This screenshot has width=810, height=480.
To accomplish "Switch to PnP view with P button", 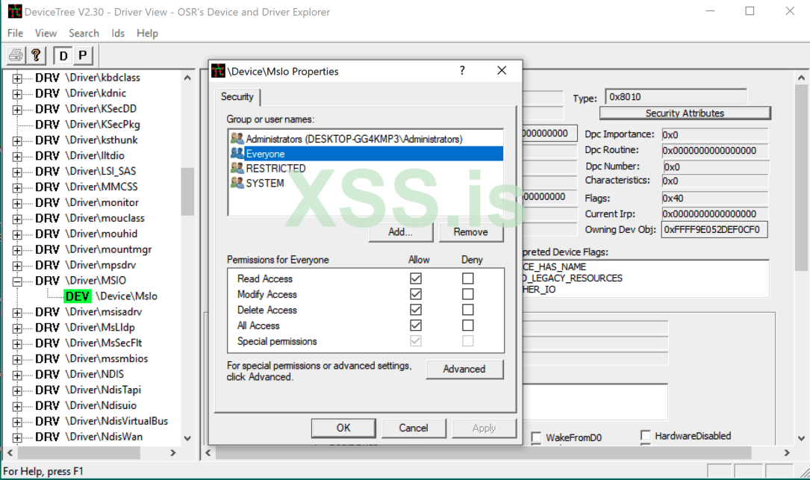I will pyautogui.click(x=83, y=55).
